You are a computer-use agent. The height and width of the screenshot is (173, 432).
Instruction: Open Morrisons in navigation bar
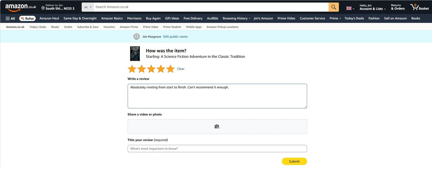[x=134, y=19]
